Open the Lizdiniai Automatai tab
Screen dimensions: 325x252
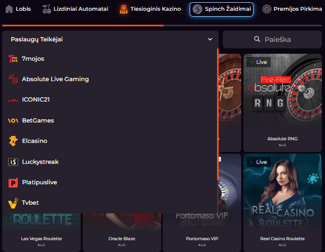(75, 9)
